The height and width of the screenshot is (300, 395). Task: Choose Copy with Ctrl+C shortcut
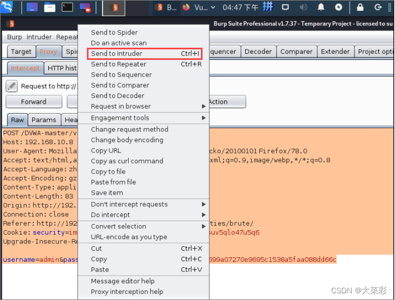[x=144, y=259]
